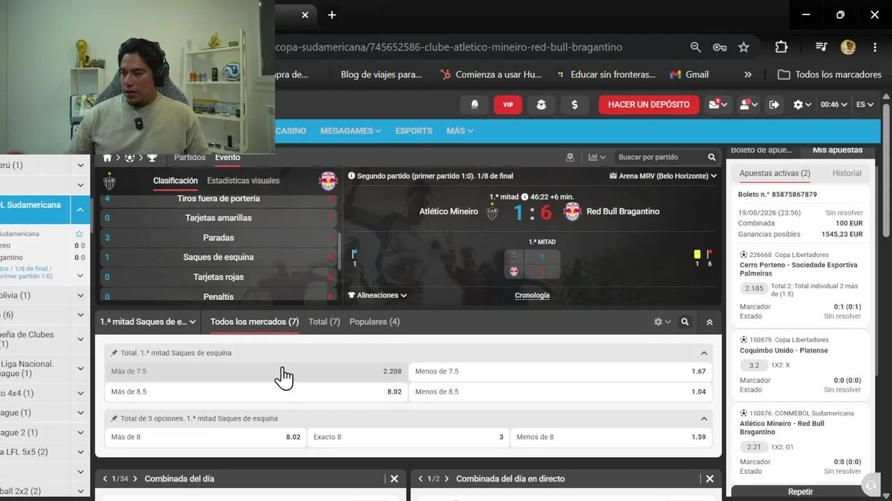This screenshot has width=892, height=501.
Task: Switch to Estadísticas visuales tab
Action: (x=243, y=181)
